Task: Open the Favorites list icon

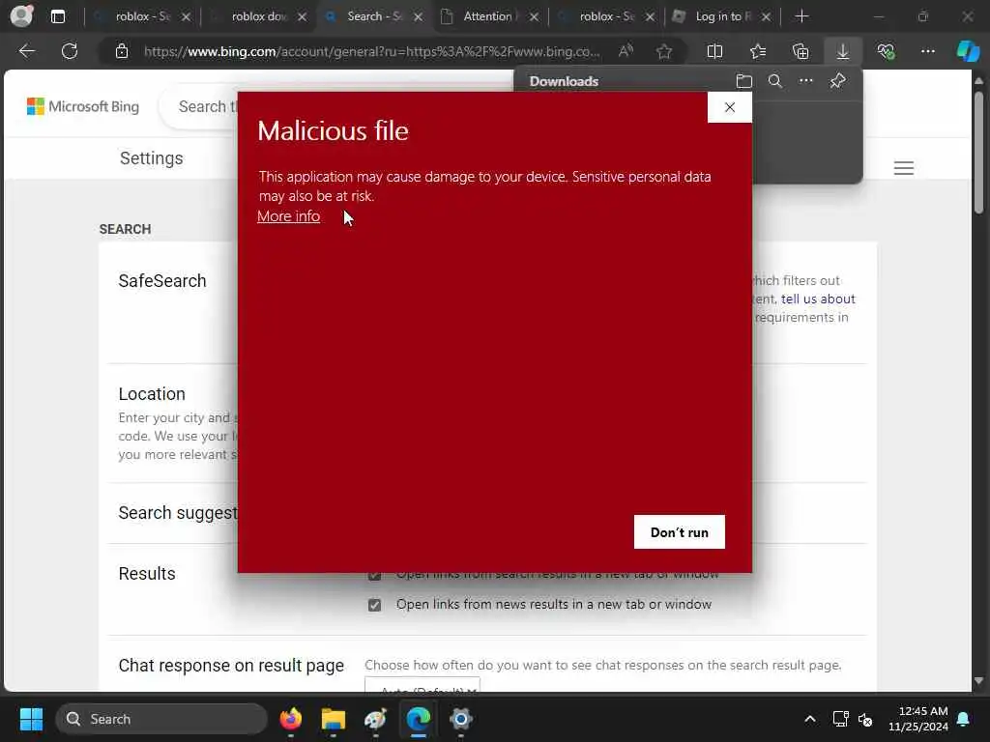Action: [x=758, y=51]
